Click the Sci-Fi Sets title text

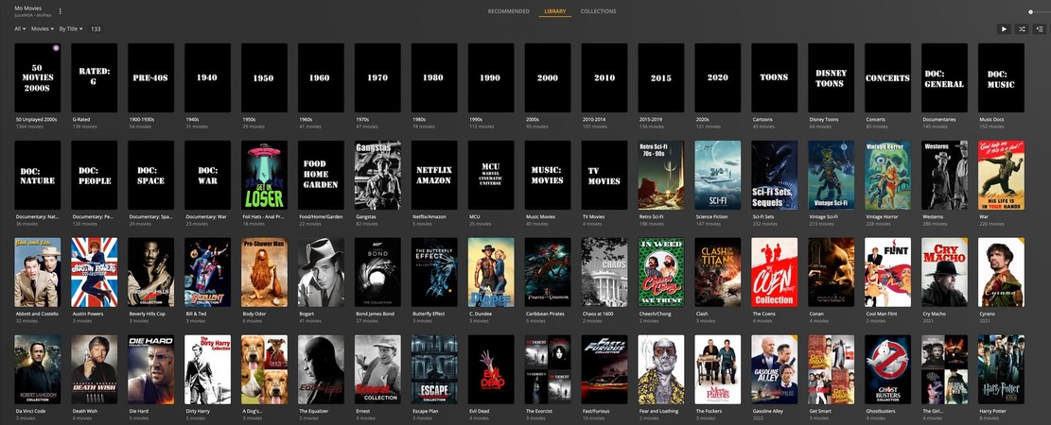pos(764,217)
